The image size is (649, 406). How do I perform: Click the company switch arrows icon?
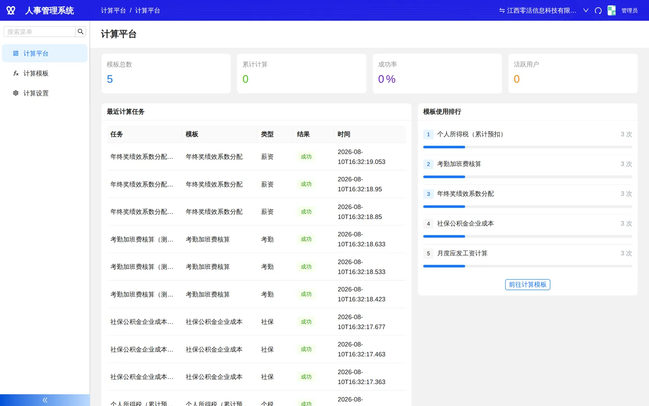[x=502, y=10]
